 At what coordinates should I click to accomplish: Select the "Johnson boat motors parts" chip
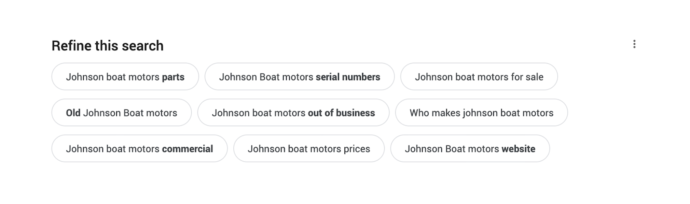[x=125, y=77]
